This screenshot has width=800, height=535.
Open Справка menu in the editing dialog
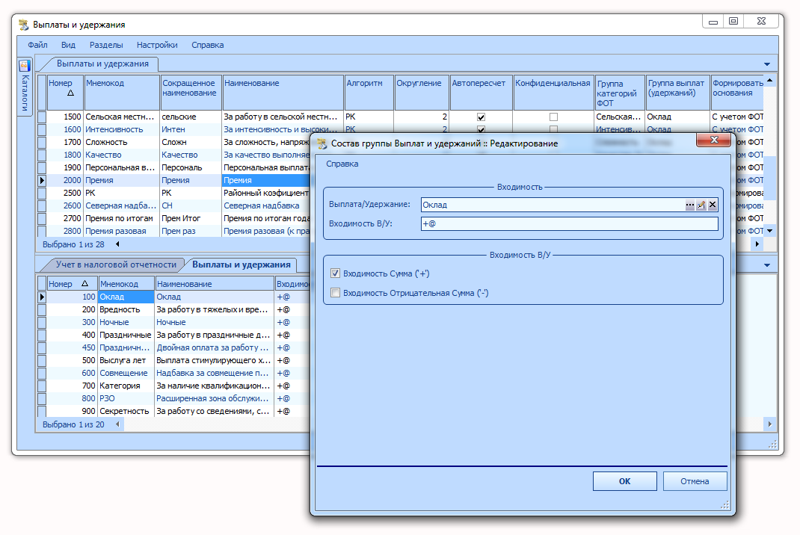coord(342,164)
